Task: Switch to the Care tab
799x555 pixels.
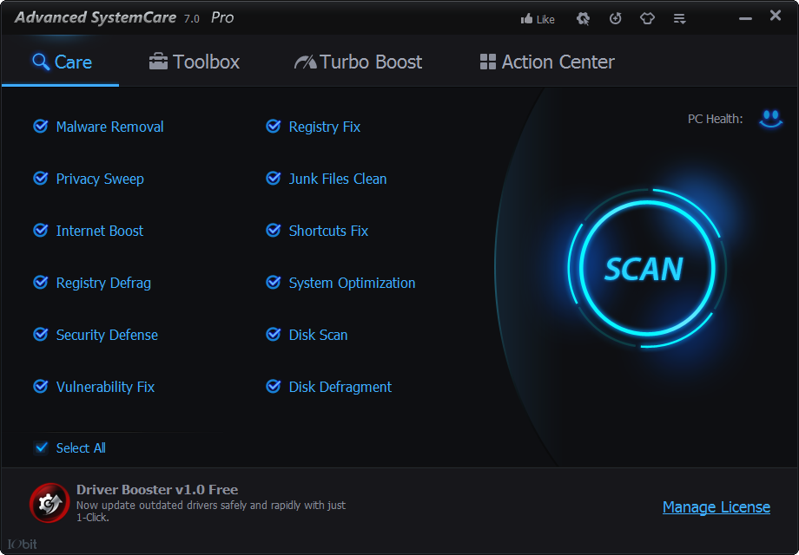Action: (62, 62)
